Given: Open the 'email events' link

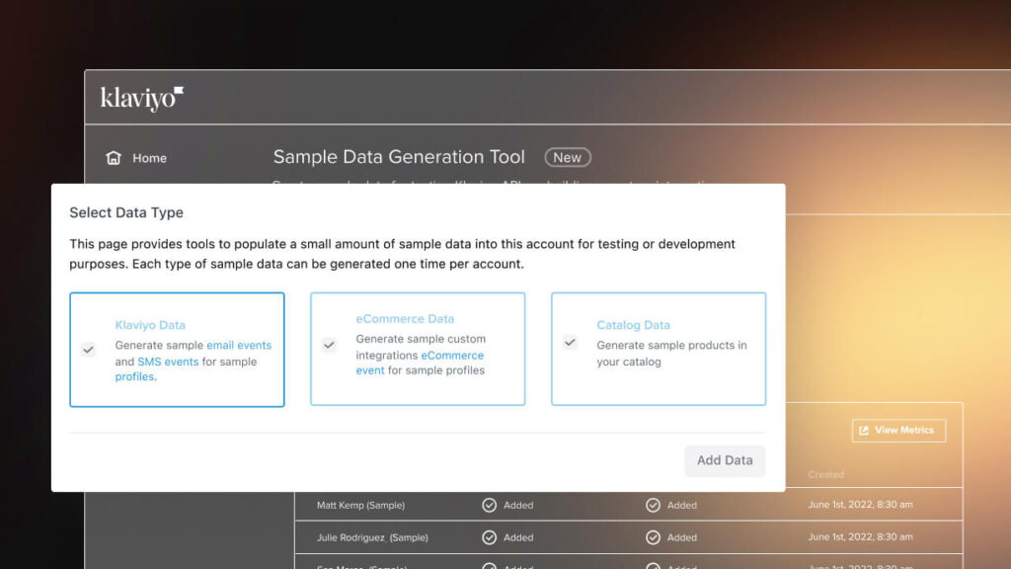Looking at the screenshot, I should point(238,346).
